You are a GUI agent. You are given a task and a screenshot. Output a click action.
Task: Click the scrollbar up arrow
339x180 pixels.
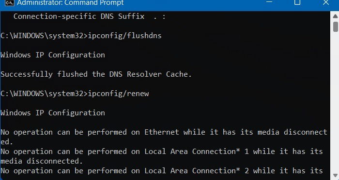[x=335, y=16]
